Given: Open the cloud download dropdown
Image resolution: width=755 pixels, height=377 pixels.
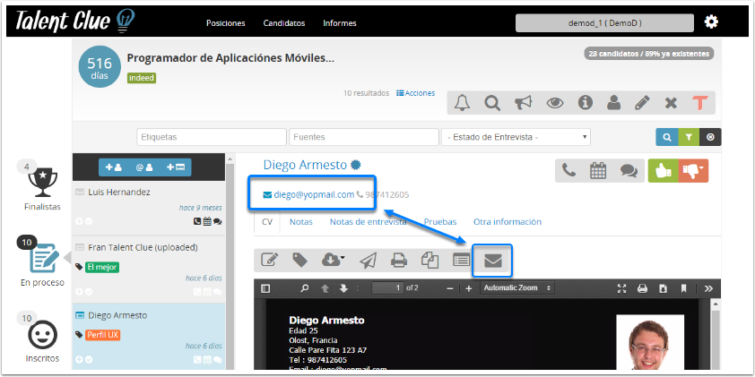Looking at the screenshot, I should click(334, 261).
